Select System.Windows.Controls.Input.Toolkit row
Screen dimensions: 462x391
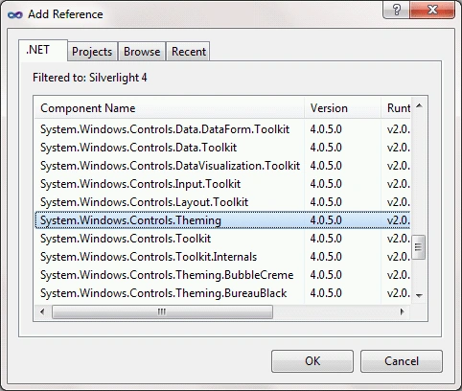[222, 184]
